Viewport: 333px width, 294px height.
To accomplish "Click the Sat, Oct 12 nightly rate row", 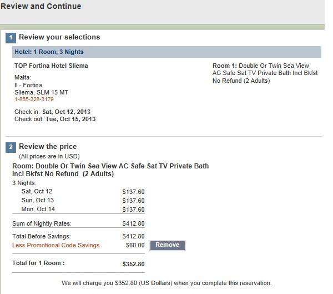I will pos(78,192).
